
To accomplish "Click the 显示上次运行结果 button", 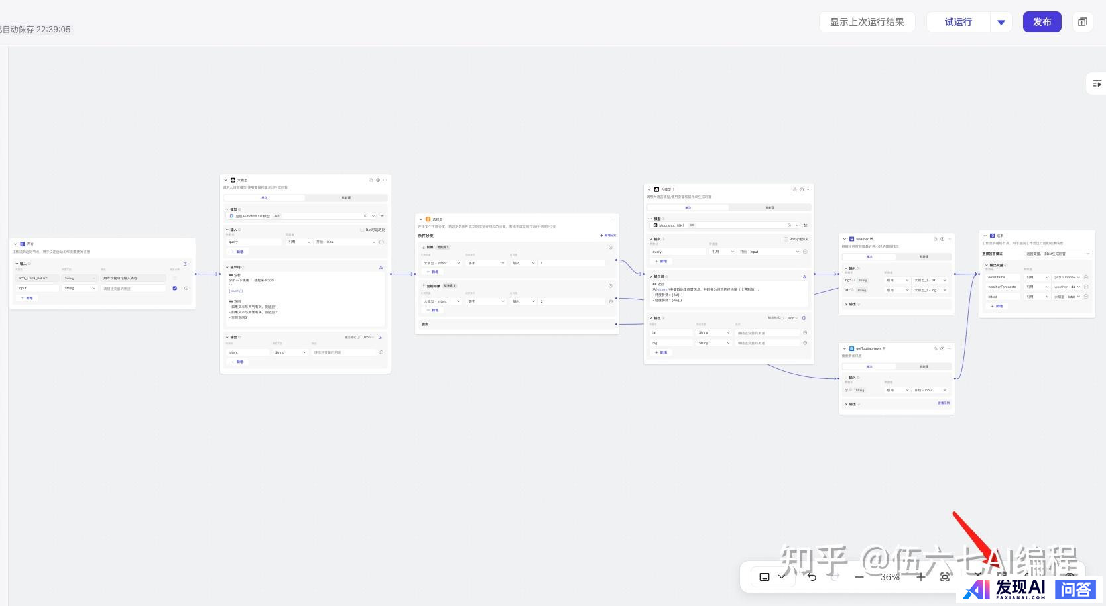I will coord(867,22).
